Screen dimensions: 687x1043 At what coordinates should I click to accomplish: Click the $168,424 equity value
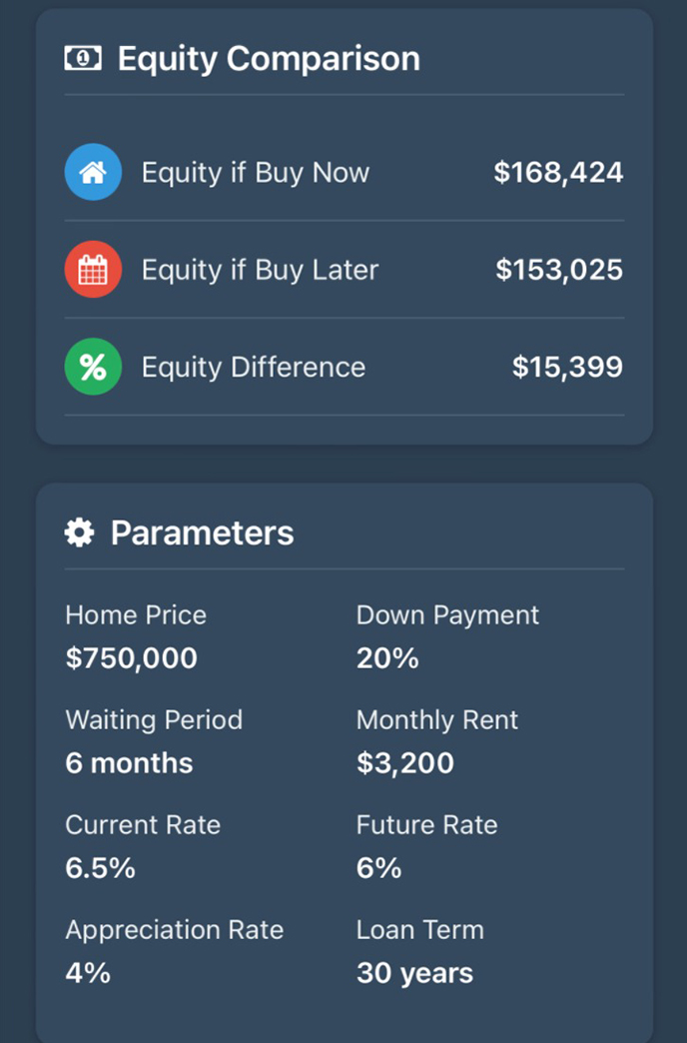click(558, 172)
